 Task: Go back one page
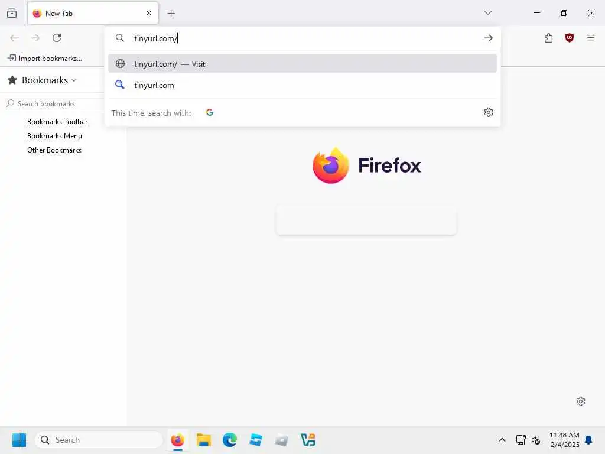(x=14, y=38)
